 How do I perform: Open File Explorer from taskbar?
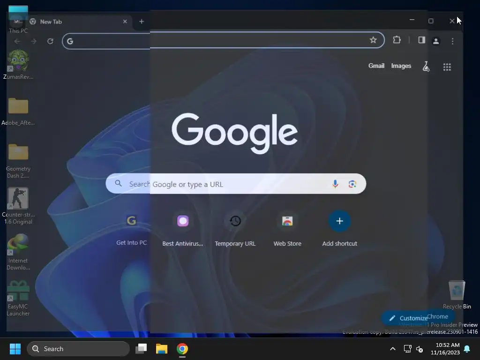[x=162, y=349]
